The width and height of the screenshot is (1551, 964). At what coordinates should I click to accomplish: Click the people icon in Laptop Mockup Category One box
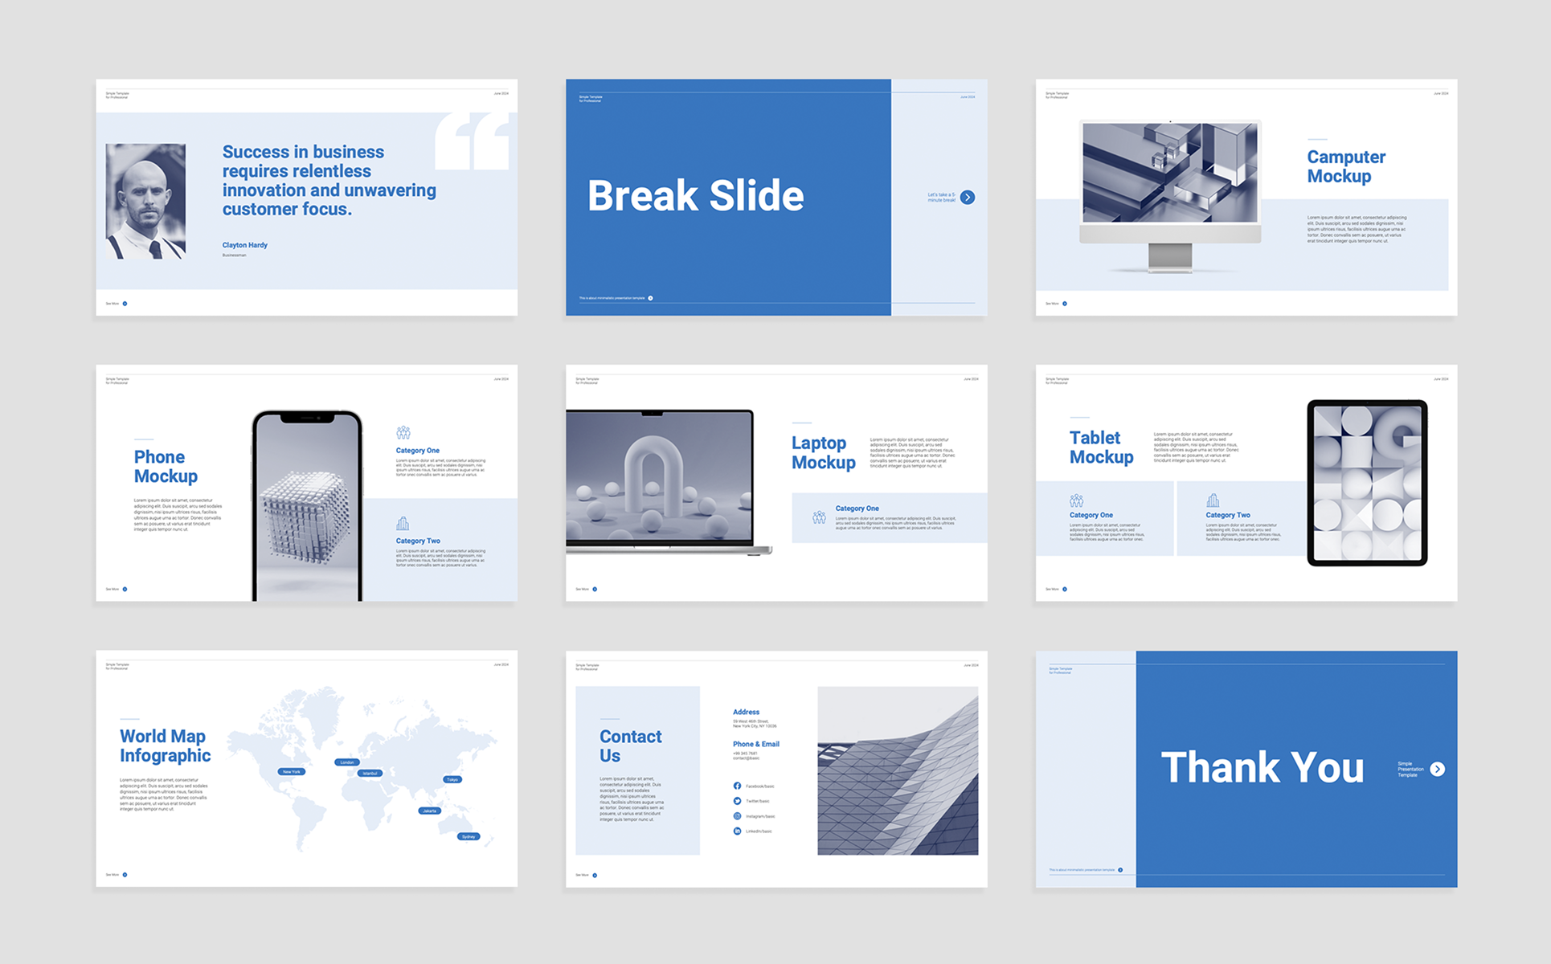click(x=819, y=517)
